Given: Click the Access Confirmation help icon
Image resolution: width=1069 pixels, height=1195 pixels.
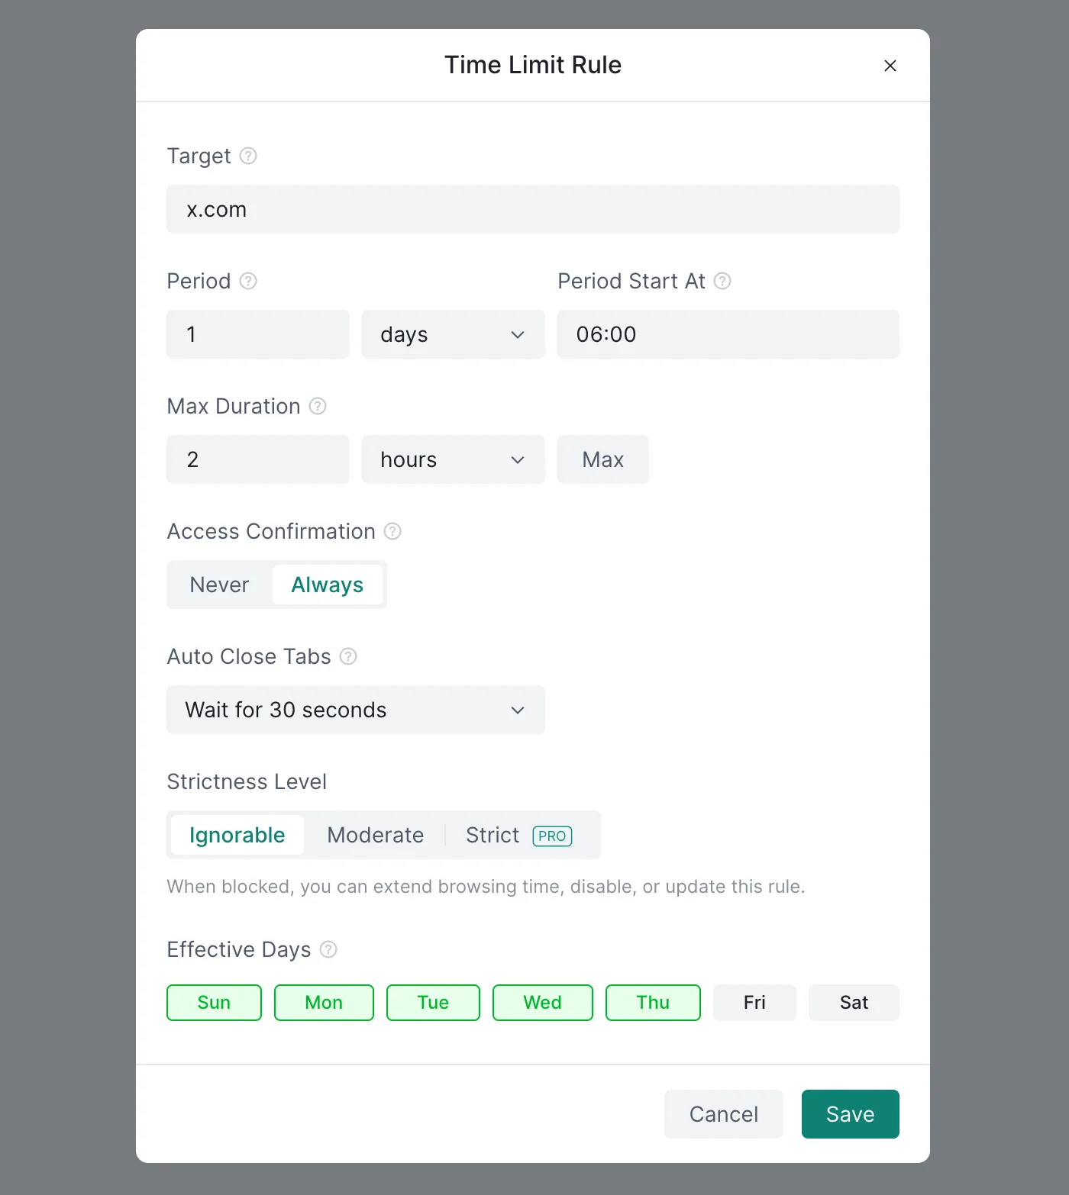Looking at the screenshot, I should [x=392, y=531].
